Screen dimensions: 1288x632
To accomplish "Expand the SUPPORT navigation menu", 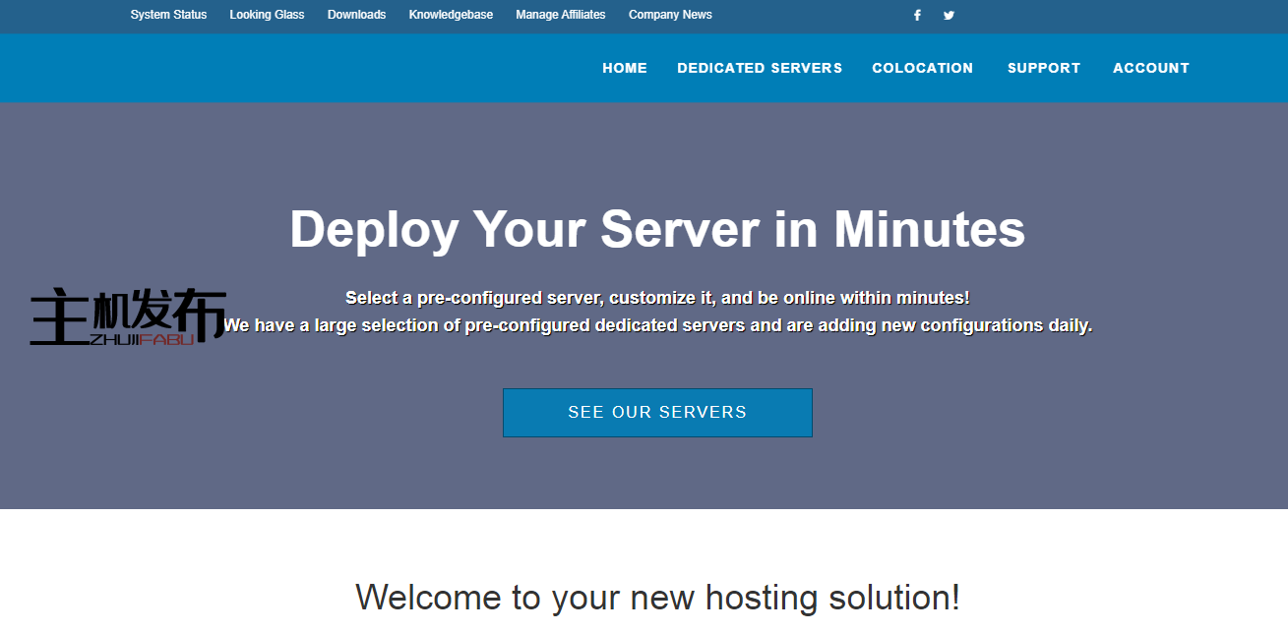I will coord(1043,68).
